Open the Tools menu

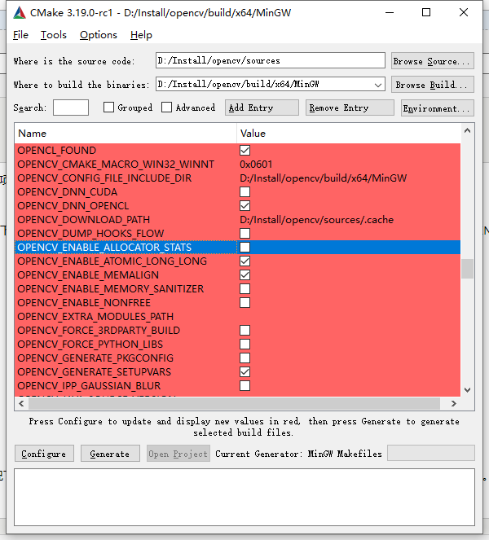54,35
